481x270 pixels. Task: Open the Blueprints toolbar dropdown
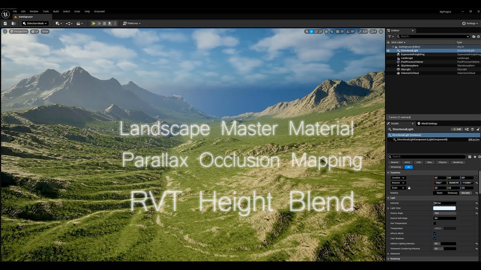point(69,23)
